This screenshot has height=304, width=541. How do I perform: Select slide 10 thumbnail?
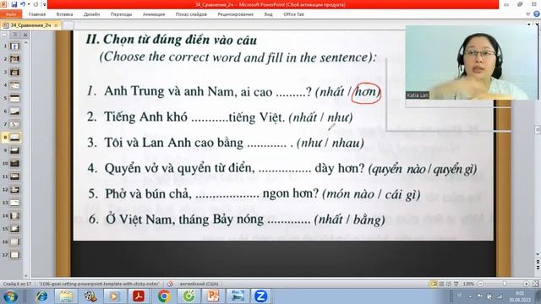14,163
